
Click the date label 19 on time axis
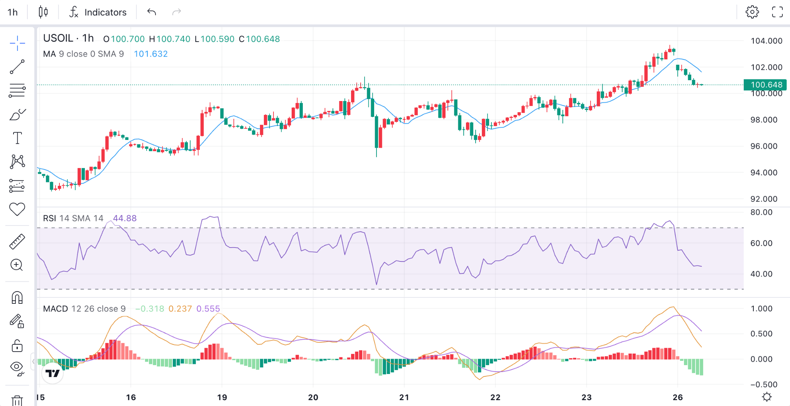point(222,397)
